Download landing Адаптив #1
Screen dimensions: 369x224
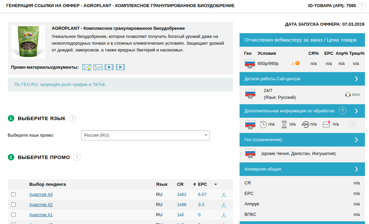(224, 215)
